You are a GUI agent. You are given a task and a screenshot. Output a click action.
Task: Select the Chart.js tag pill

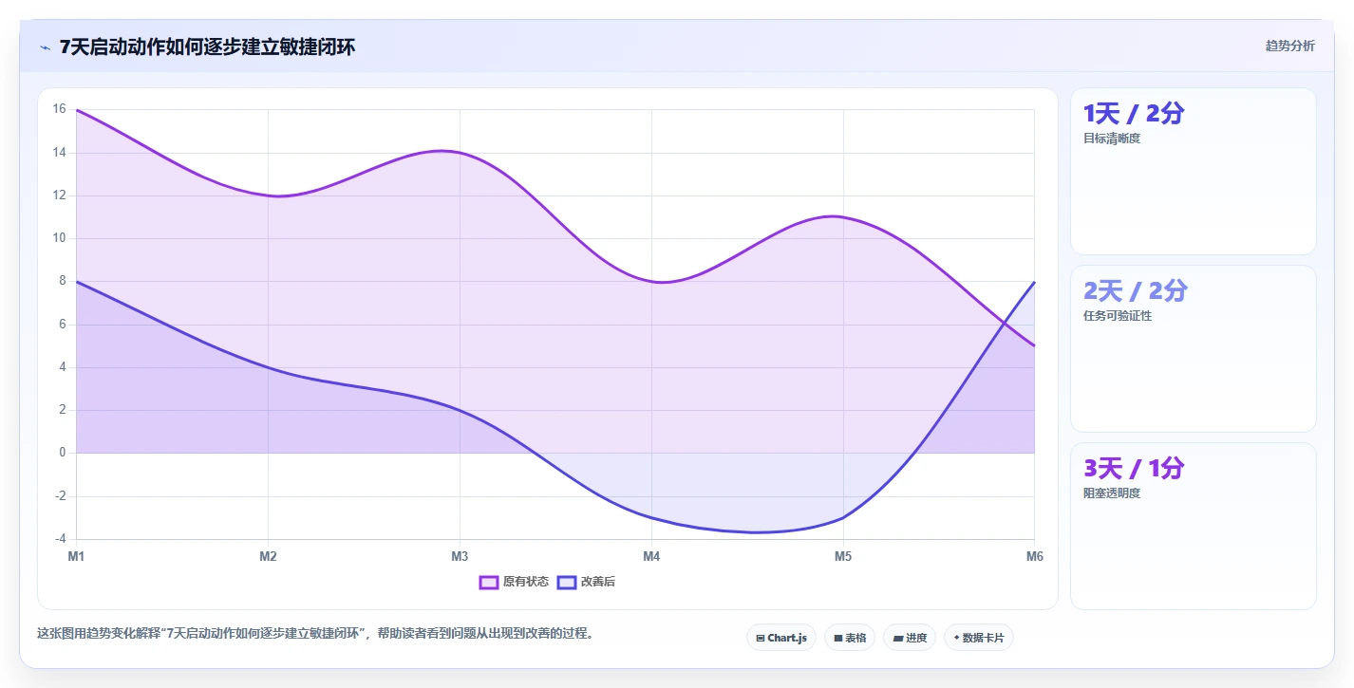point(781,638)
